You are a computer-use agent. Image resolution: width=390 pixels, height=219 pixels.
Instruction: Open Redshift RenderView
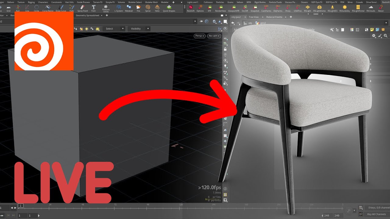coord(221,8)
